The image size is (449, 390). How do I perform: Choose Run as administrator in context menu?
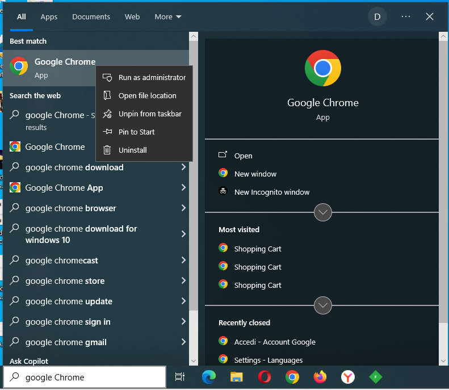coord(144,78)
